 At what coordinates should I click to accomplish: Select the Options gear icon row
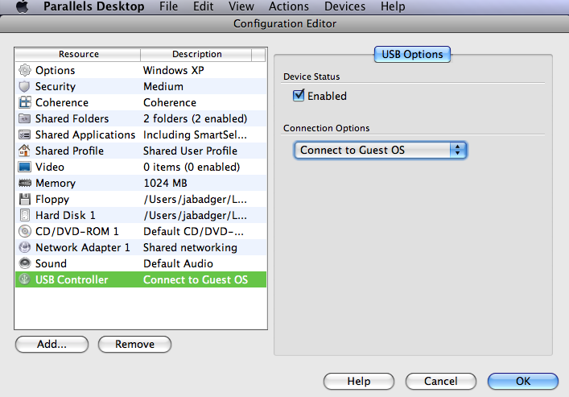point(141,70)
